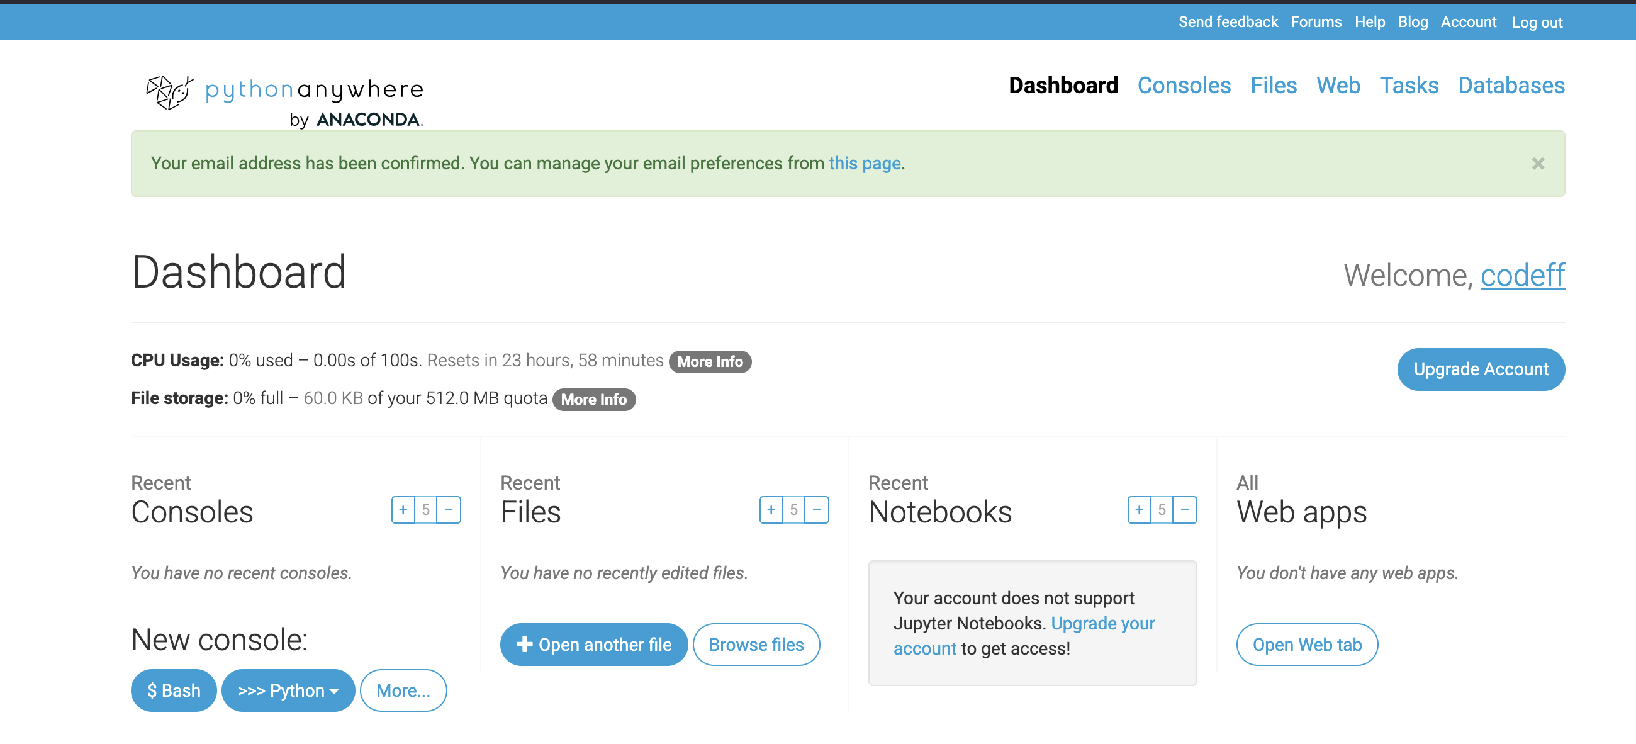This screenshot has height=744, width=1636.
Task: Dismiss the email confirmed alert banner
Action: (x=1537, y=164)
